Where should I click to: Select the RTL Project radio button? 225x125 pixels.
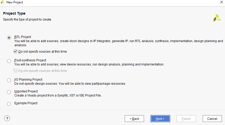coord(9,38)
